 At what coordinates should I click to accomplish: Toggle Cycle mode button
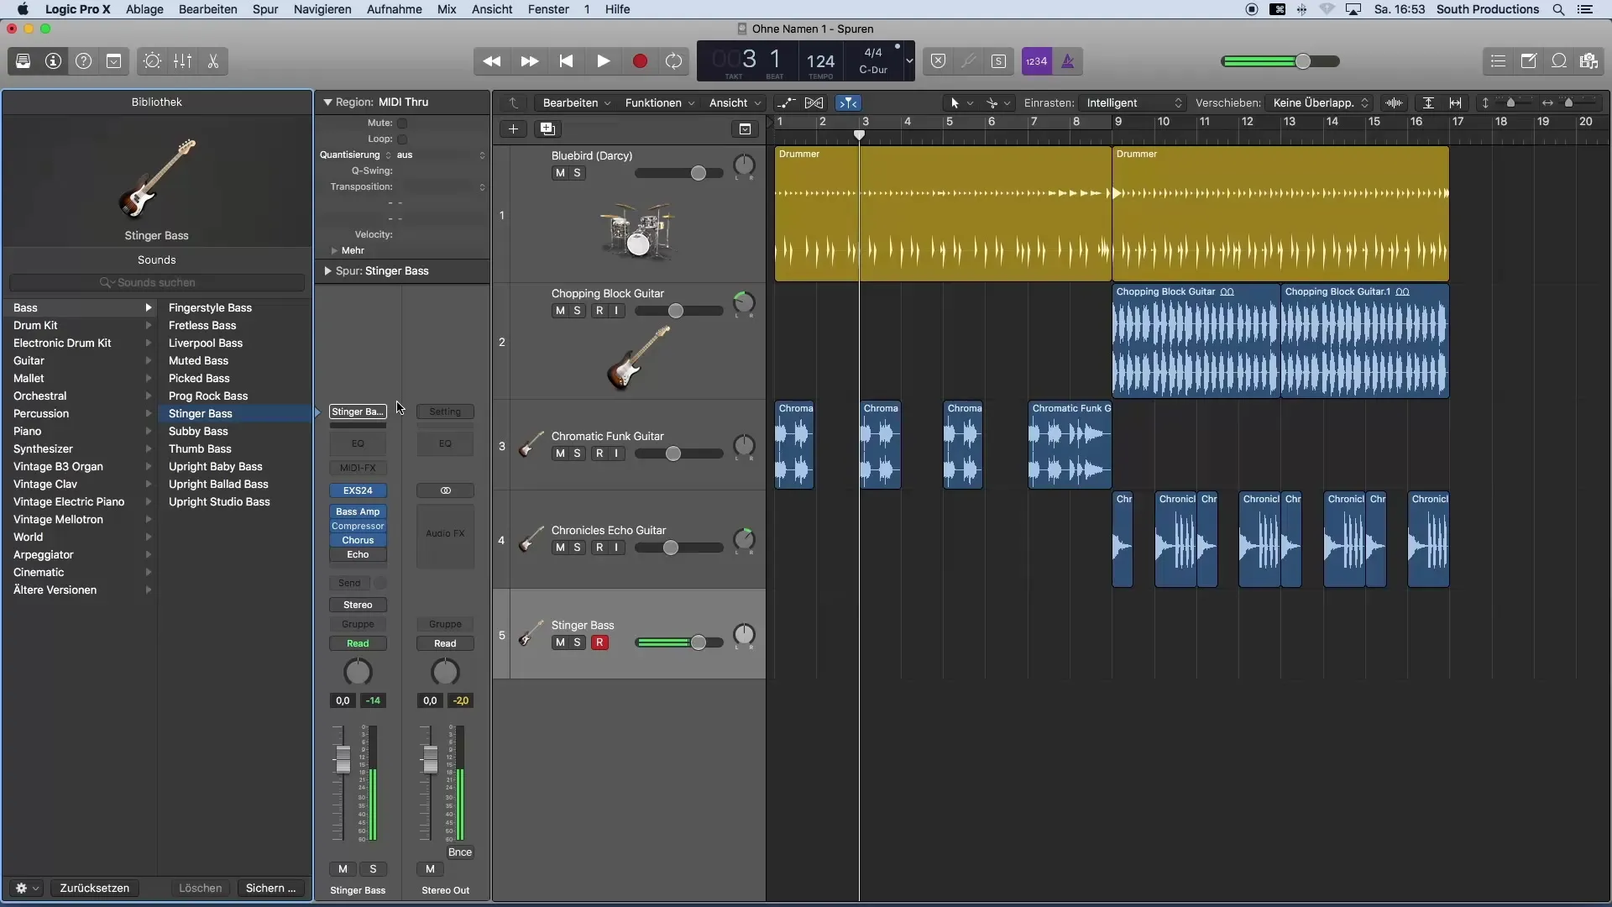673,61
